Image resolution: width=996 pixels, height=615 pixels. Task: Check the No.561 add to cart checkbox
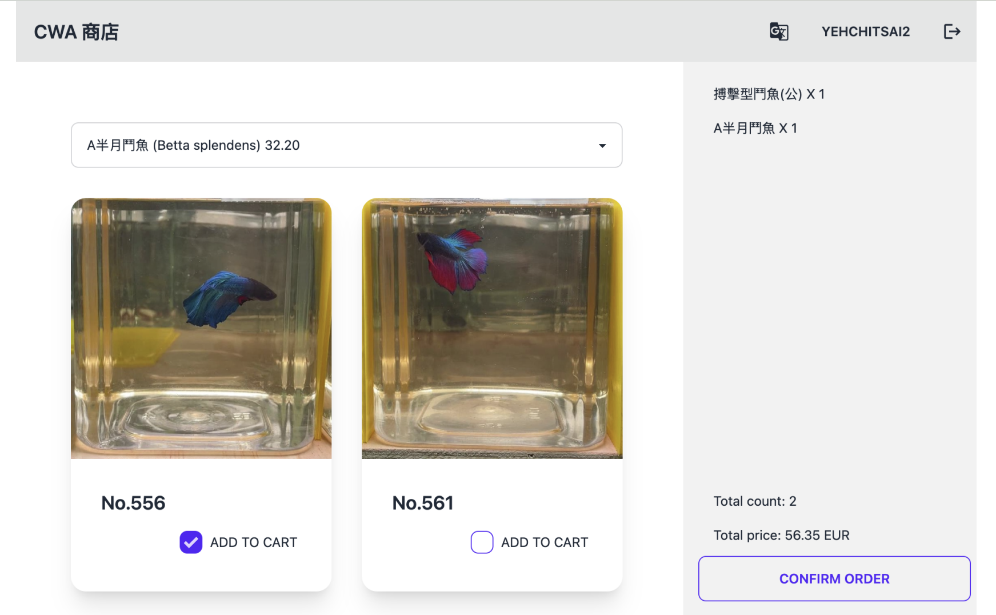pyautogui.click(x=482, y=542)
